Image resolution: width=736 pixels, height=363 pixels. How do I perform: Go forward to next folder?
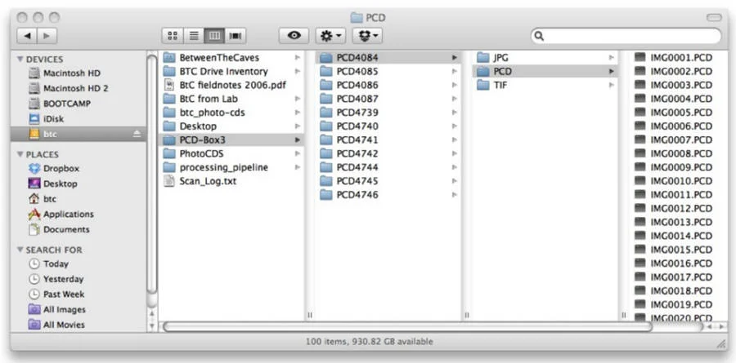pos(47,36)
